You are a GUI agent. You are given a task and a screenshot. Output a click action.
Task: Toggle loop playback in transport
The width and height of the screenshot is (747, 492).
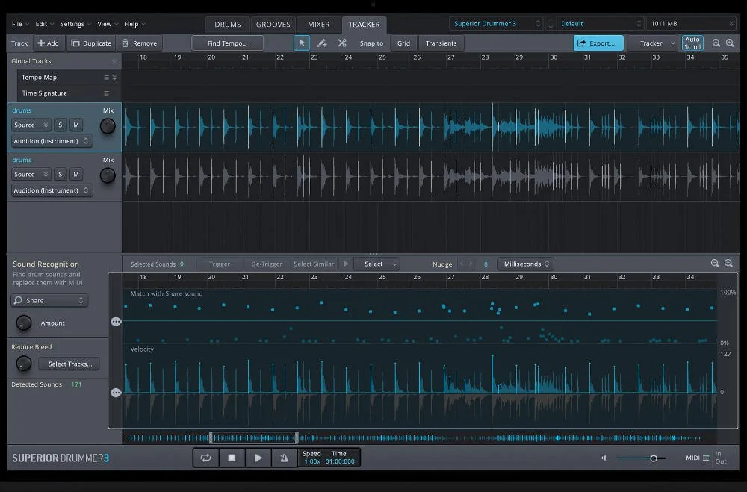point(206,458)
